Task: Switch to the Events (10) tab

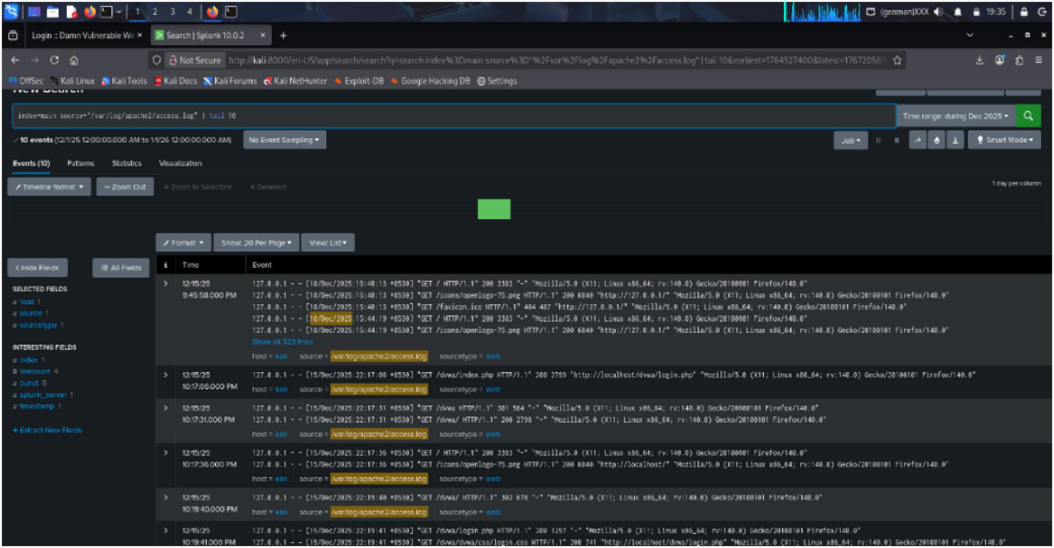Action: [x=31, y=163]
